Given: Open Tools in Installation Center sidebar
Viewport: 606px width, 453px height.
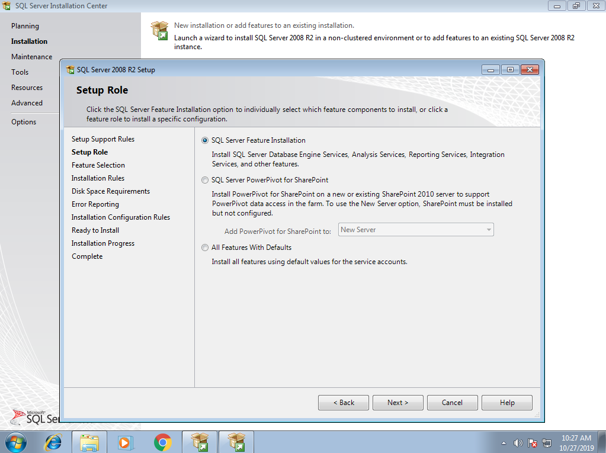Looking at the screenshot, I should 20,72.
